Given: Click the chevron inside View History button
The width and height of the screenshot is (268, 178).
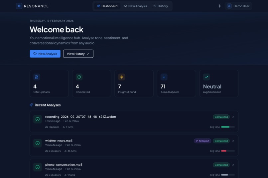Looking at the screenshot, I should (x=88, y=54).
